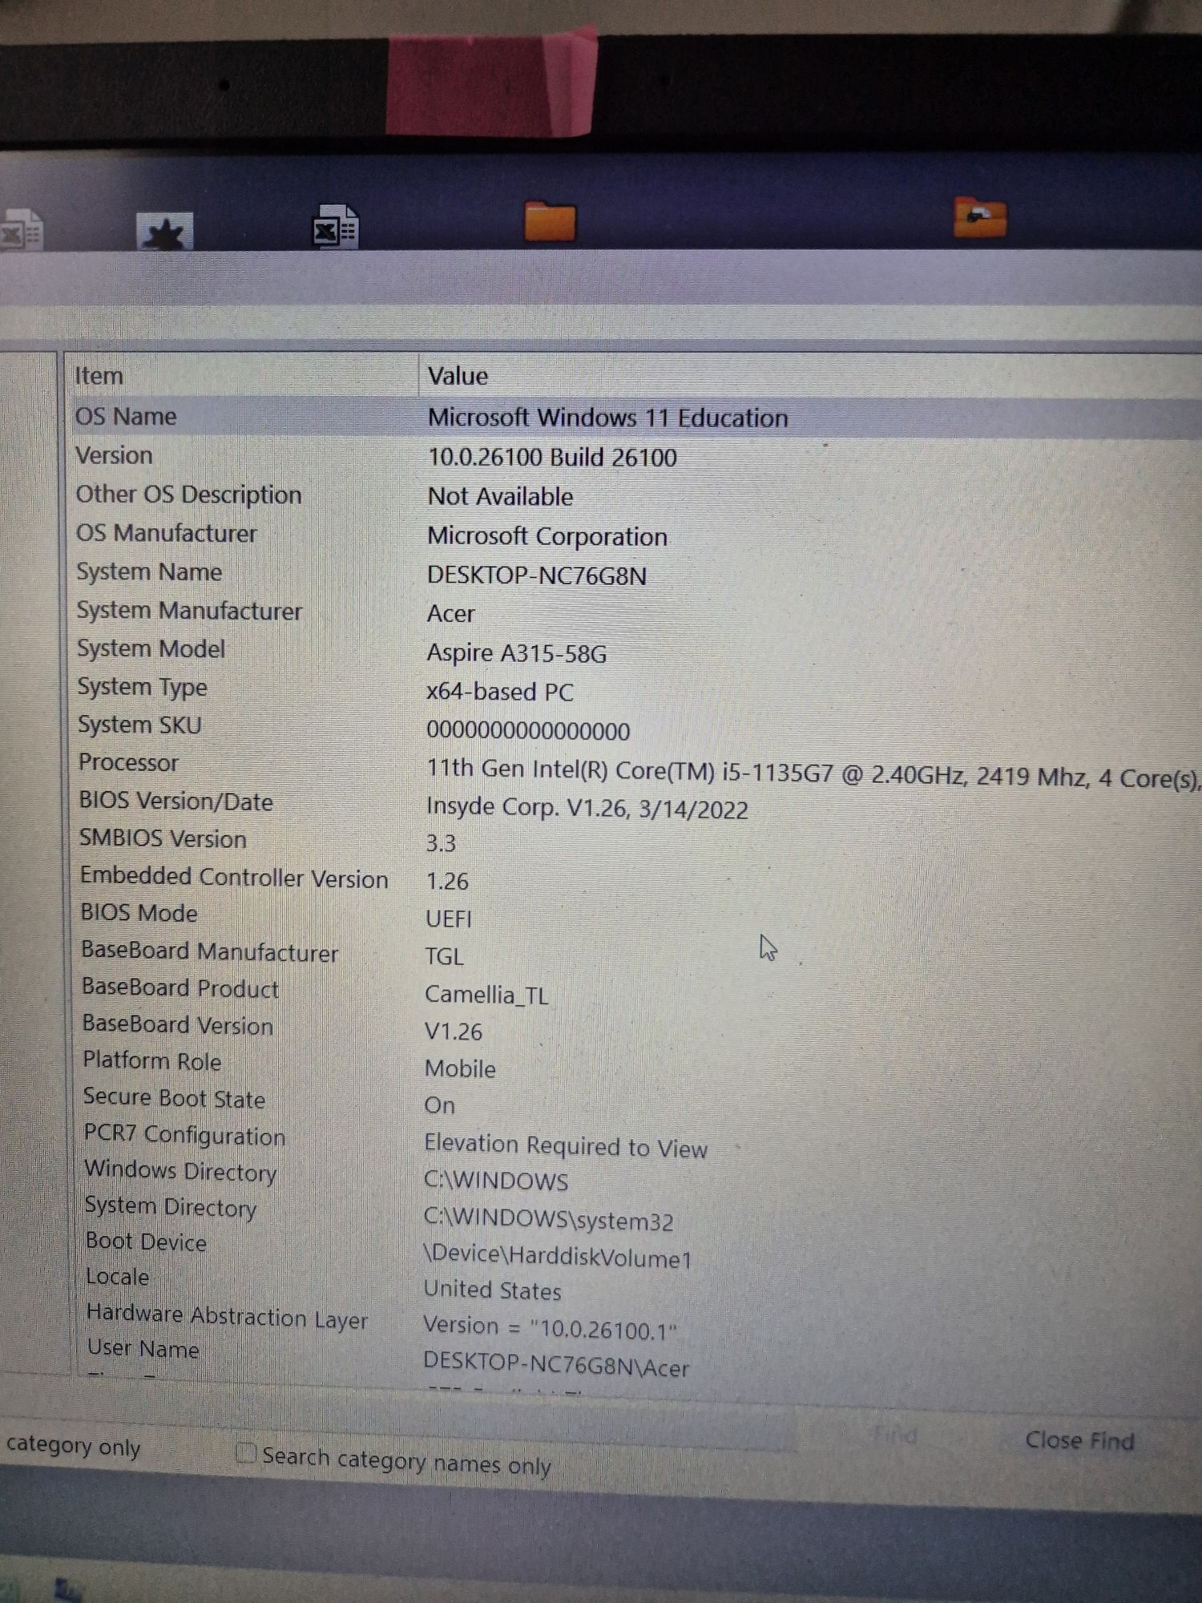Select the BaseBoard Product row
Image resolution: width=1202 pixels, height=1603 pixels.
(180, 988)
